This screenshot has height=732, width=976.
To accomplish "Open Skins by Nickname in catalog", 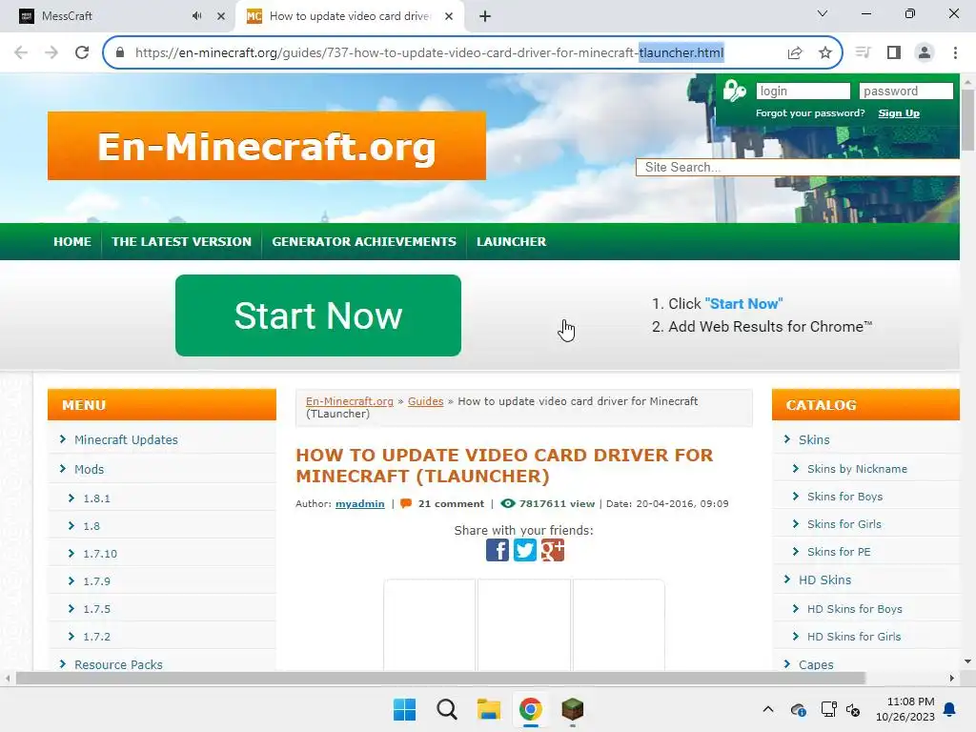I will click(857, 469).
